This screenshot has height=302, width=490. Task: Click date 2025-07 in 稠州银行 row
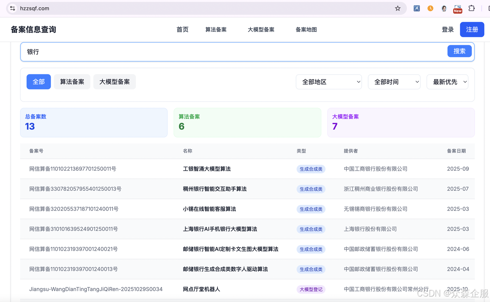(x=458, y=189)
